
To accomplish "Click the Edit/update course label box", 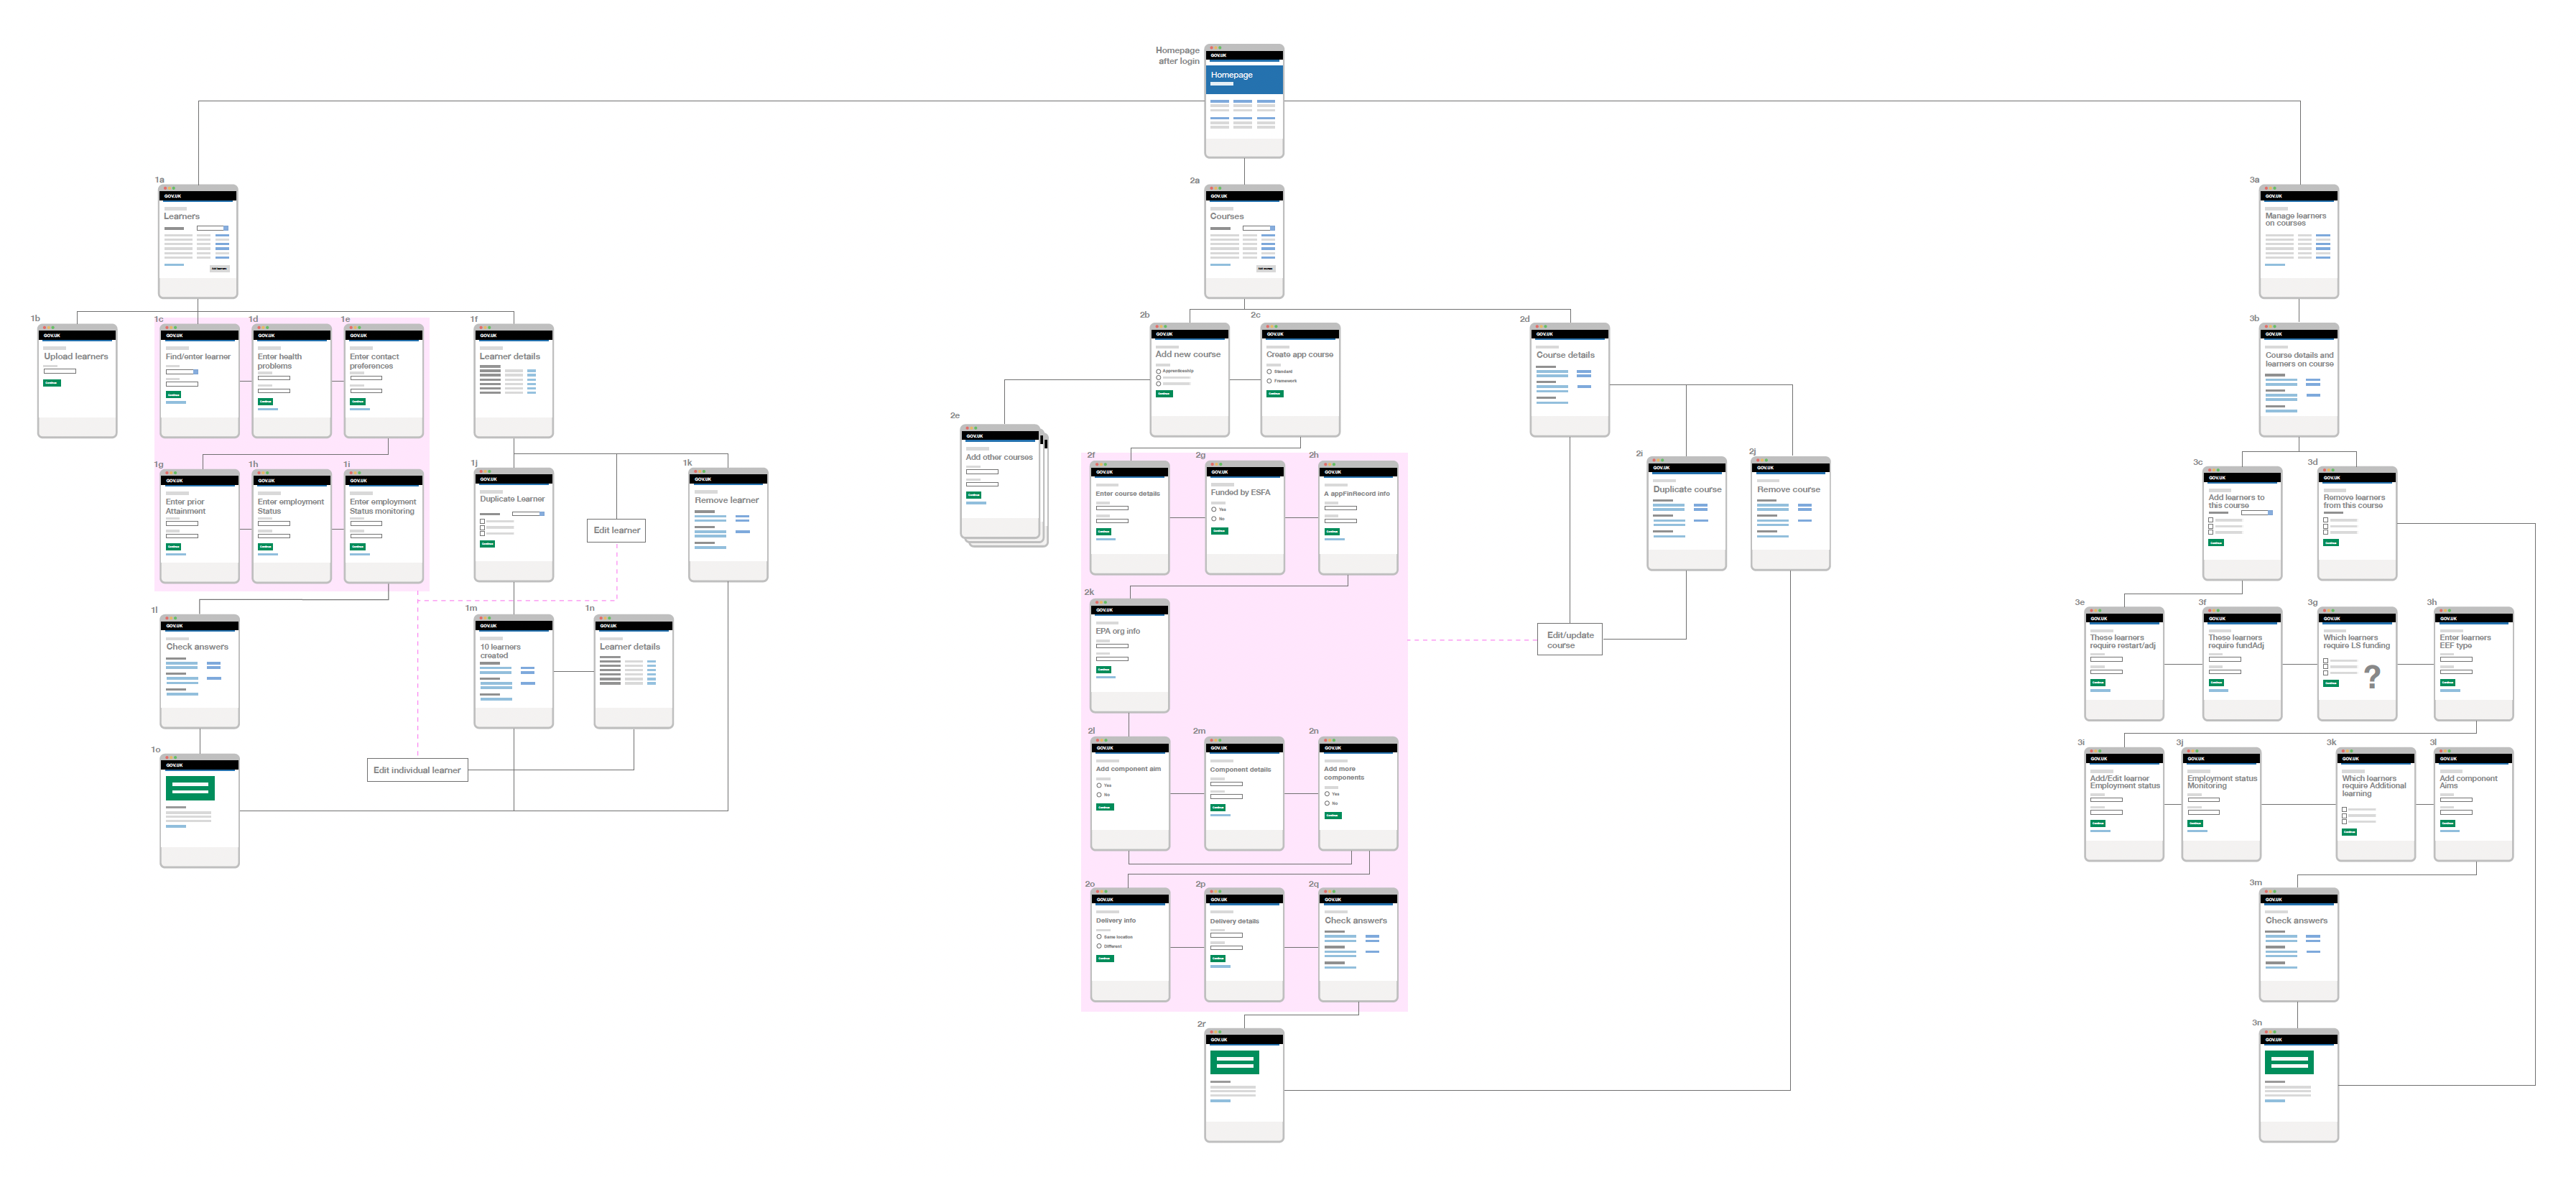I will point(1569,640).
